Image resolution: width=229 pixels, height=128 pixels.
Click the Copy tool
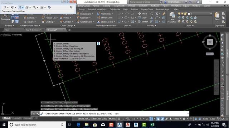point(142,18)
